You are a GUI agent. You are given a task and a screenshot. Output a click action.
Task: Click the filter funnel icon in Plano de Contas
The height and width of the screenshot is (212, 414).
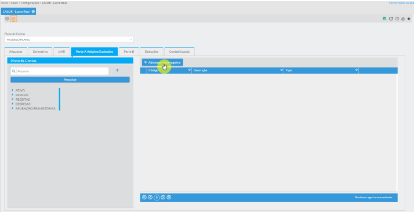[x=117, y=71]
